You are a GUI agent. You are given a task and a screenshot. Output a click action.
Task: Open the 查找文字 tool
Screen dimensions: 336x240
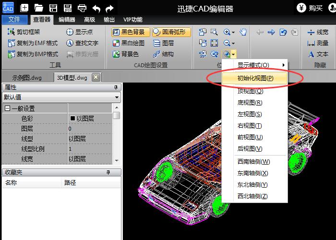click(82, 43)
